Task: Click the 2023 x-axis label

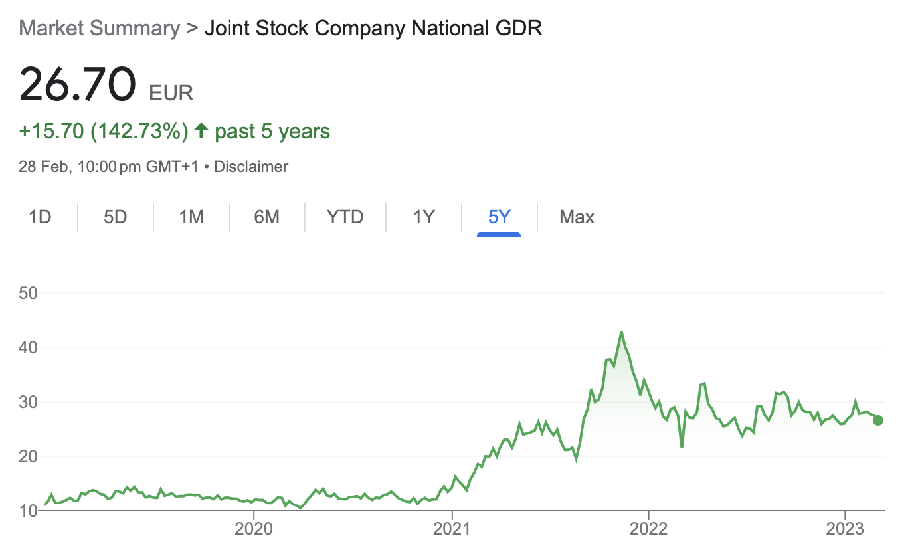Action: (845, 531)
